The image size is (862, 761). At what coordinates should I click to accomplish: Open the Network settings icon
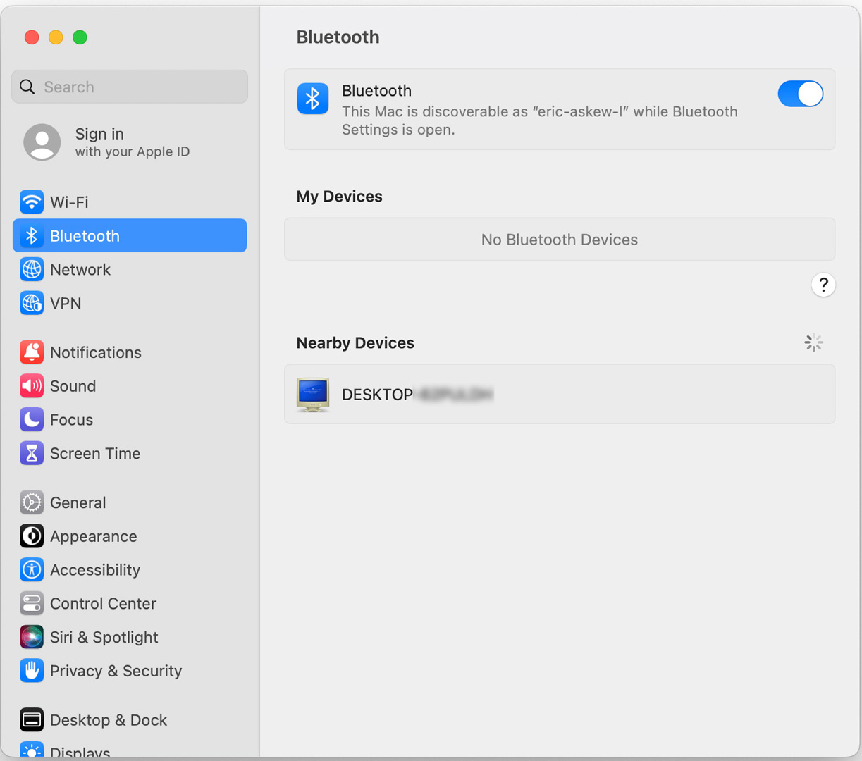click(x=32, y=270)
